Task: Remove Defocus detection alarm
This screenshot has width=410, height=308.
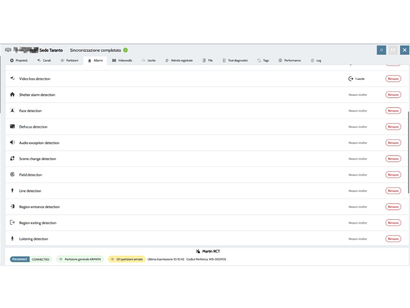Action: coord(393,126)
